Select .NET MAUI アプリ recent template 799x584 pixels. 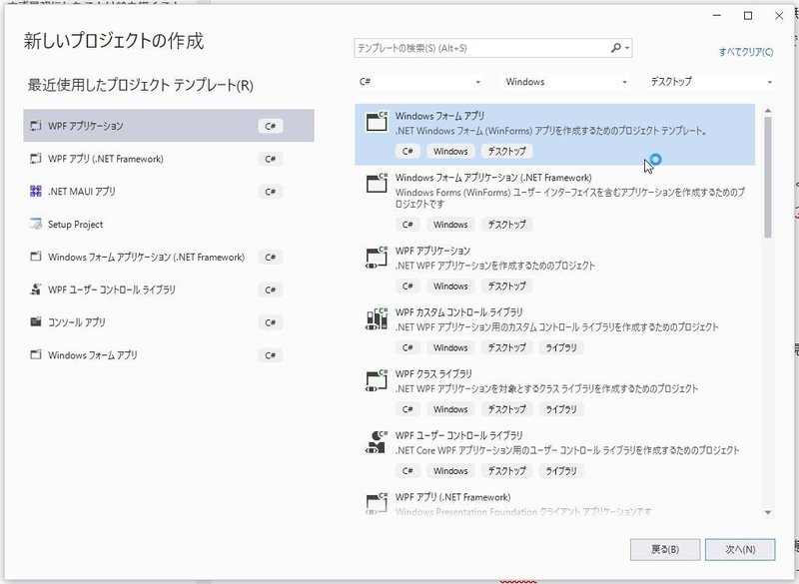[x=169, y=192]
